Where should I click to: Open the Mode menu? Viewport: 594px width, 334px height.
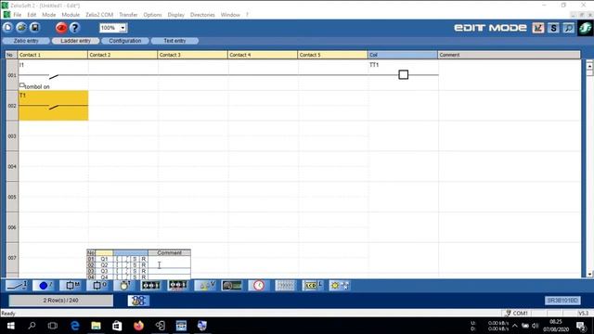point(49,15)
